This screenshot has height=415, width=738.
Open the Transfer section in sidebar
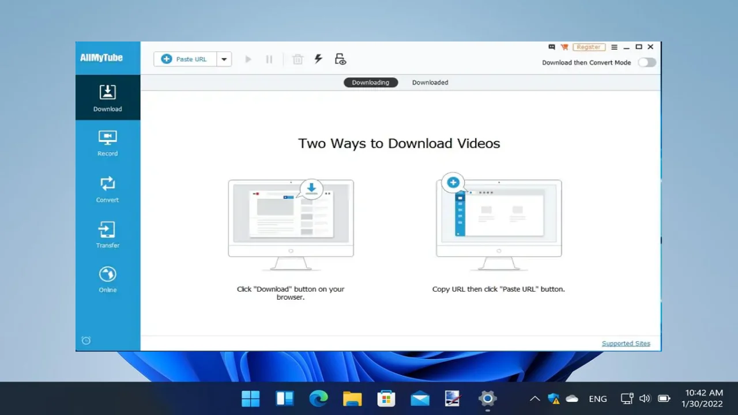pos(108,235)
